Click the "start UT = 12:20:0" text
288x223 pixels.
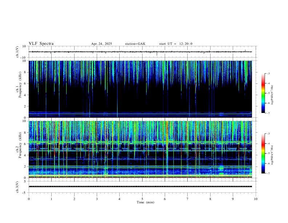point(176,44)
